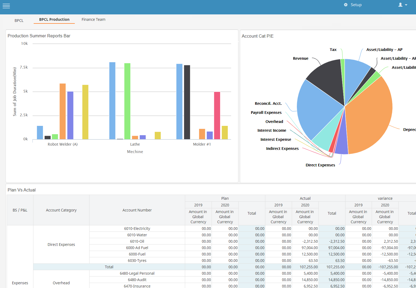This screenshot has height=288, width=416.
Task: Click the 97,004.00 Actual 2020 value
Action: pos(305,248)
